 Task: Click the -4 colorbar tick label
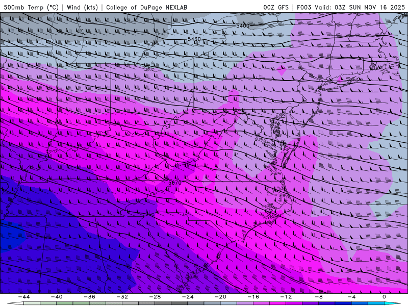point(351,297)
